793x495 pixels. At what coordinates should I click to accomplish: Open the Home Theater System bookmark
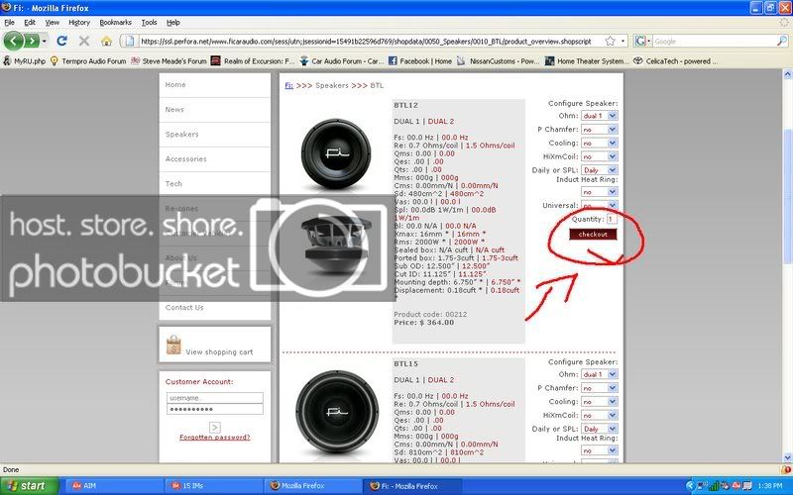coord(587,61)
